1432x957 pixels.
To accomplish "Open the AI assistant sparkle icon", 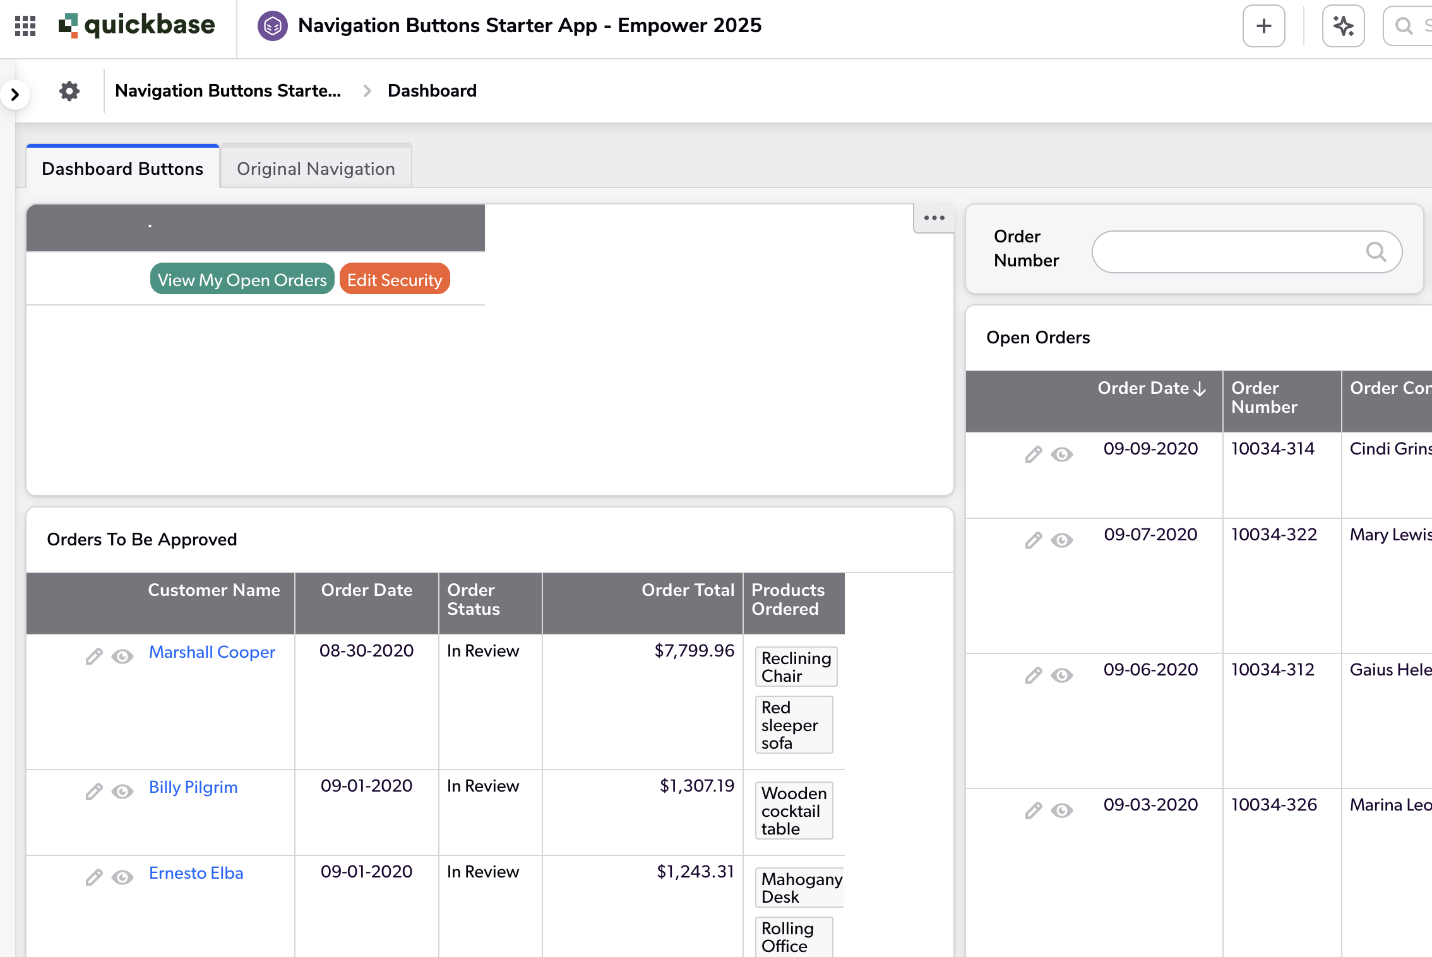I will pyautogui.click(x=1343, y=26).
